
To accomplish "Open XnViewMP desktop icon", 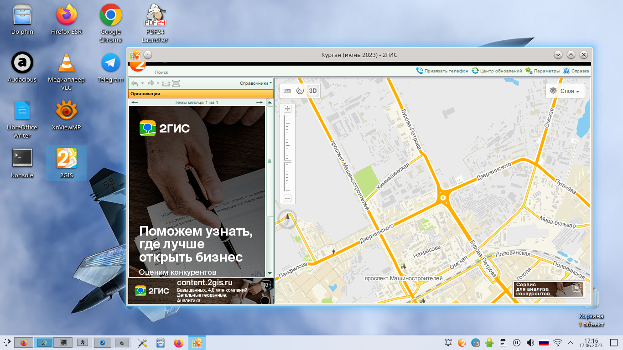I will click(x=67, y=115).
